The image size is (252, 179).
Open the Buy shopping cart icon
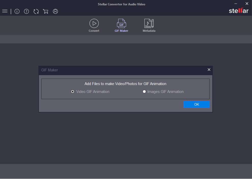[46, 11]
